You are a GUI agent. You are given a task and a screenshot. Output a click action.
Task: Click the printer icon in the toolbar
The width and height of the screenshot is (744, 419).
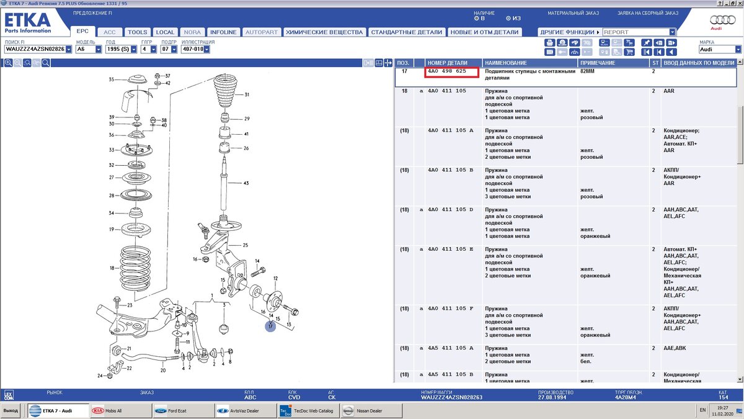pos(550,42)
